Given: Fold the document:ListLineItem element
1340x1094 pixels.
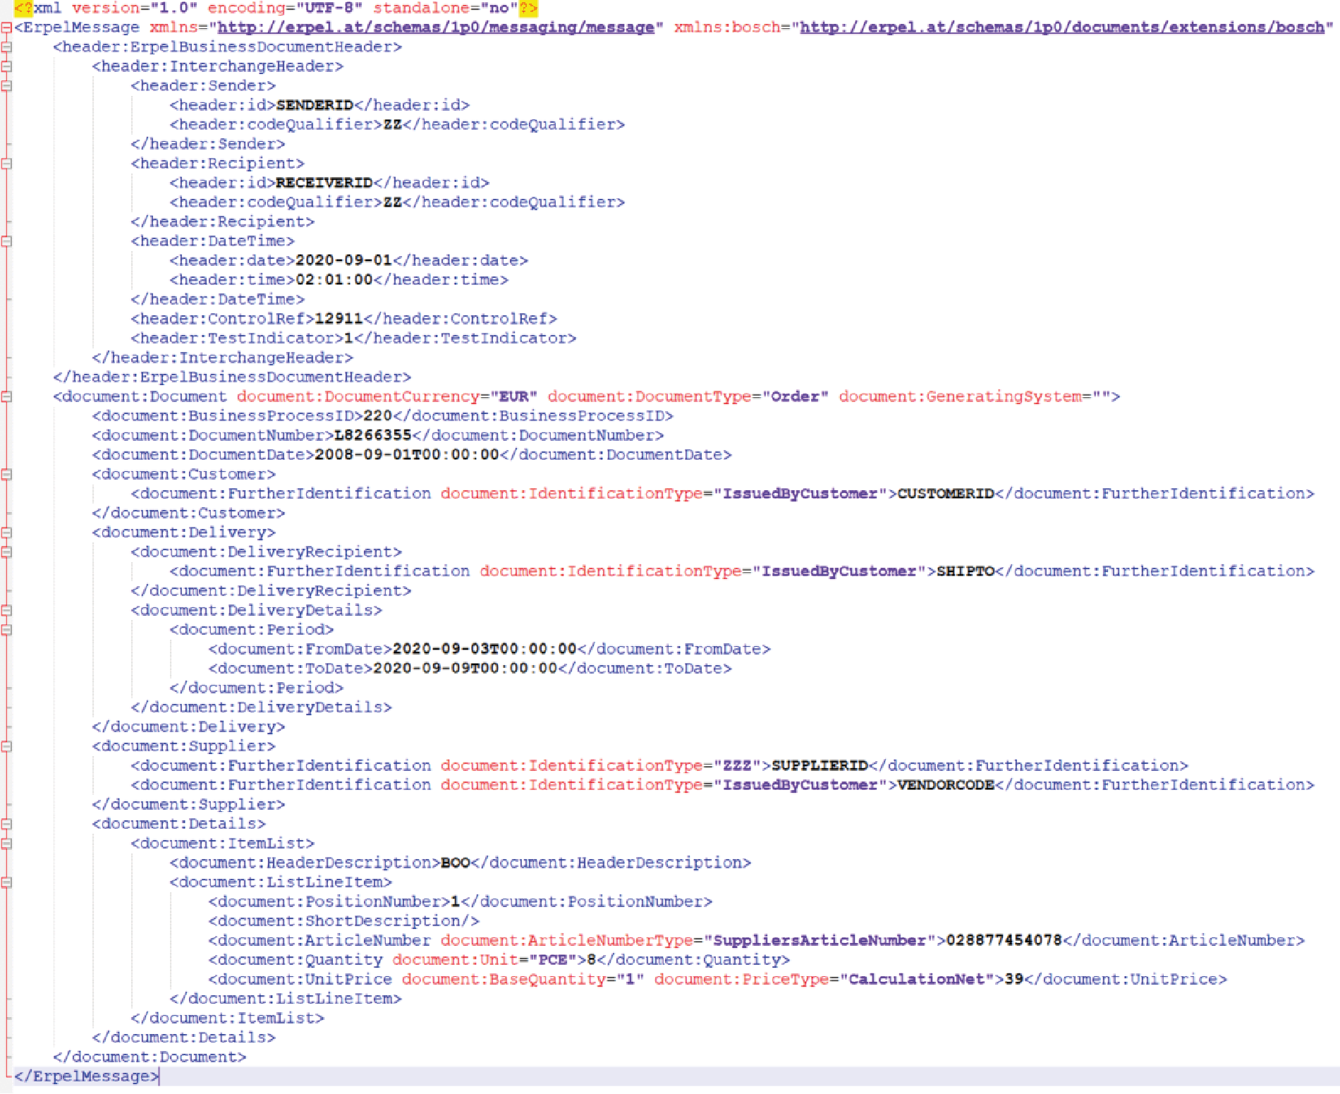Looking at the screenshot, I should (x=6, y=882).
